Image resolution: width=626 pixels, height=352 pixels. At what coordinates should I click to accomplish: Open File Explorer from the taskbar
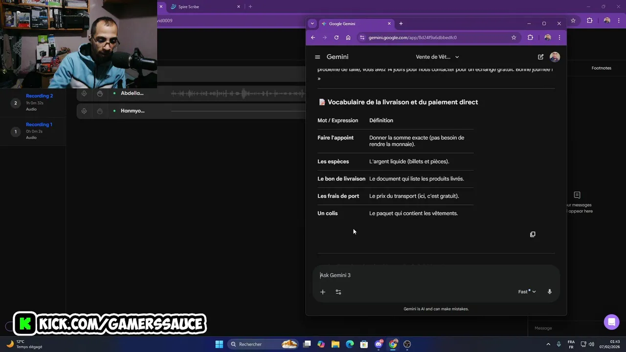335,344
